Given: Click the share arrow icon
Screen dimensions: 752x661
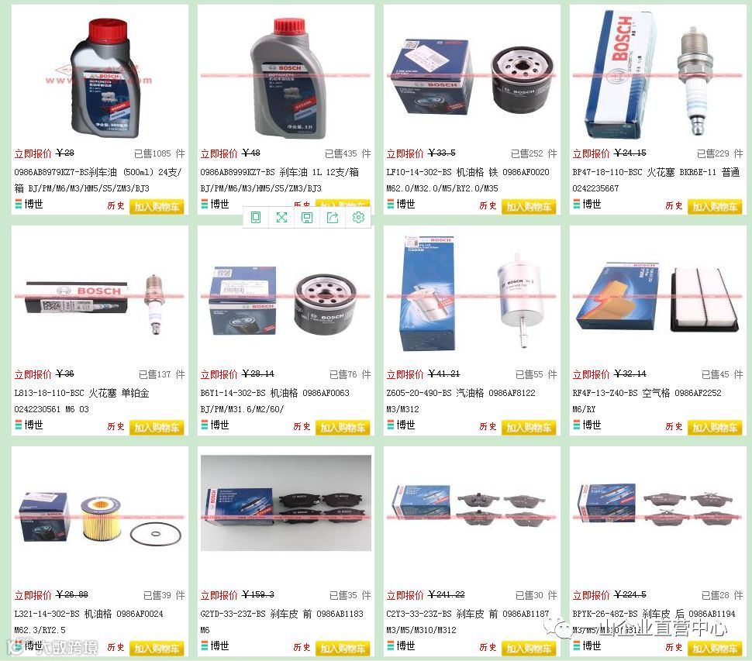Looking at the screenshot, I should [333, 218].
